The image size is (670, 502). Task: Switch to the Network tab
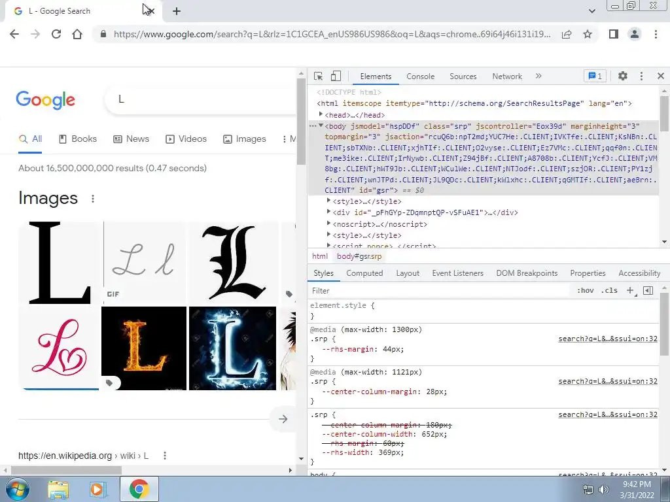point(507,76)
